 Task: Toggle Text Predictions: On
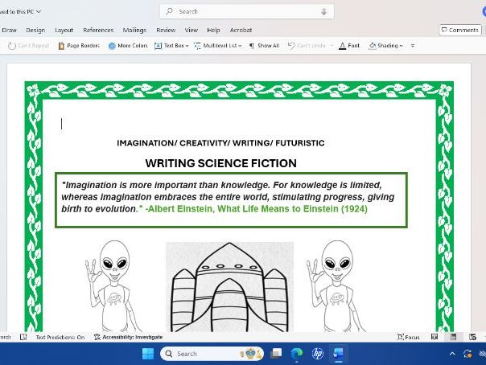tap(60, 337)
